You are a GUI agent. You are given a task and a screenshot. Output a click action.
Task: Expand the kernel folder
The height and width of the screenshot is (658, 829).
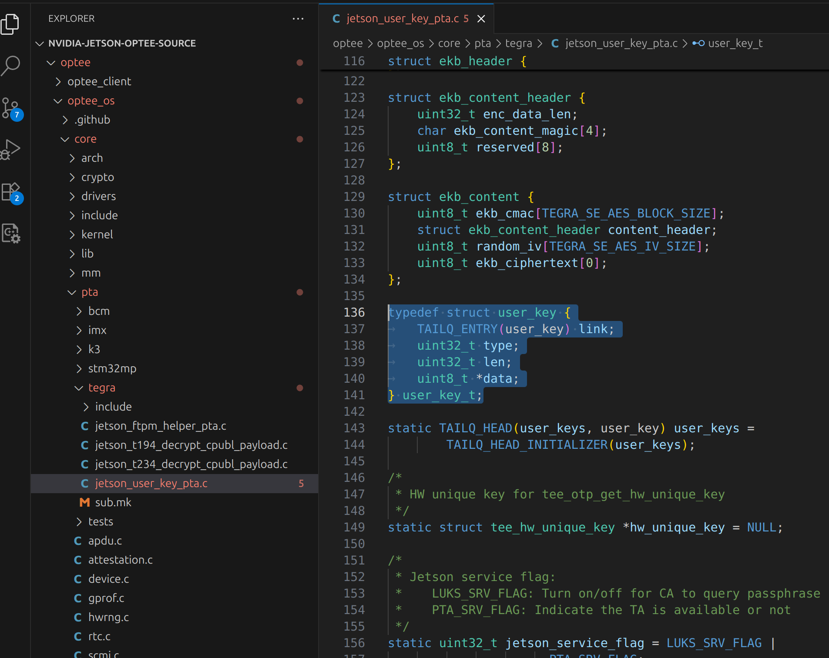click(x=72, y=235)
